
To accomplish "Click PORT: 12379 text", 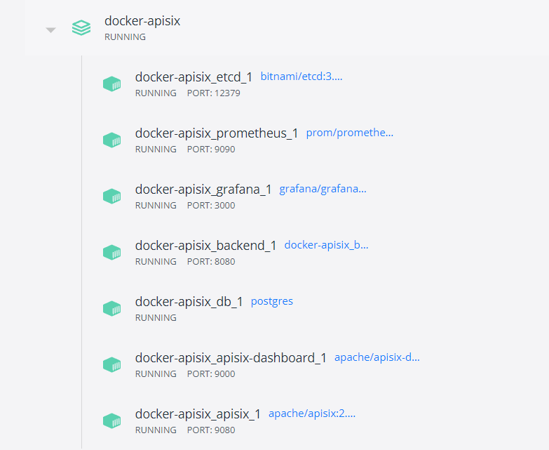I will pos(214,93).
